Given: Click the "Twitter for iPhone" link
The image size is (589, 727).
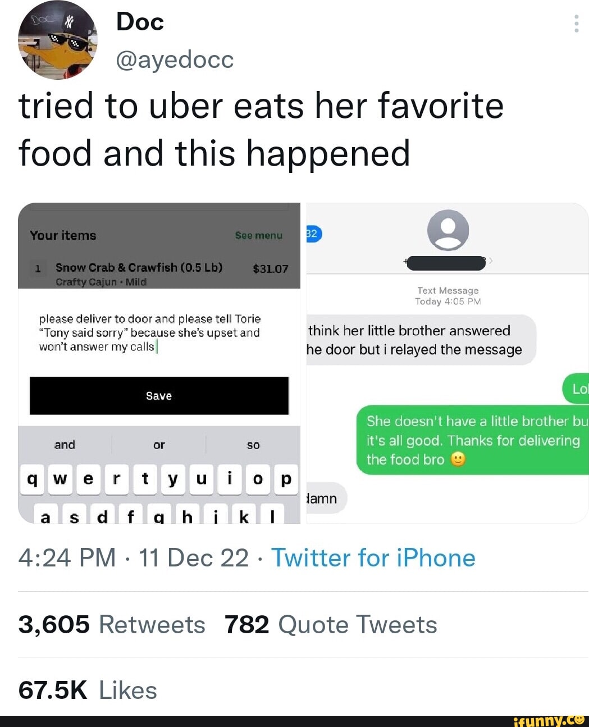Looking at the screenshot, I should (x=373, y=557).
